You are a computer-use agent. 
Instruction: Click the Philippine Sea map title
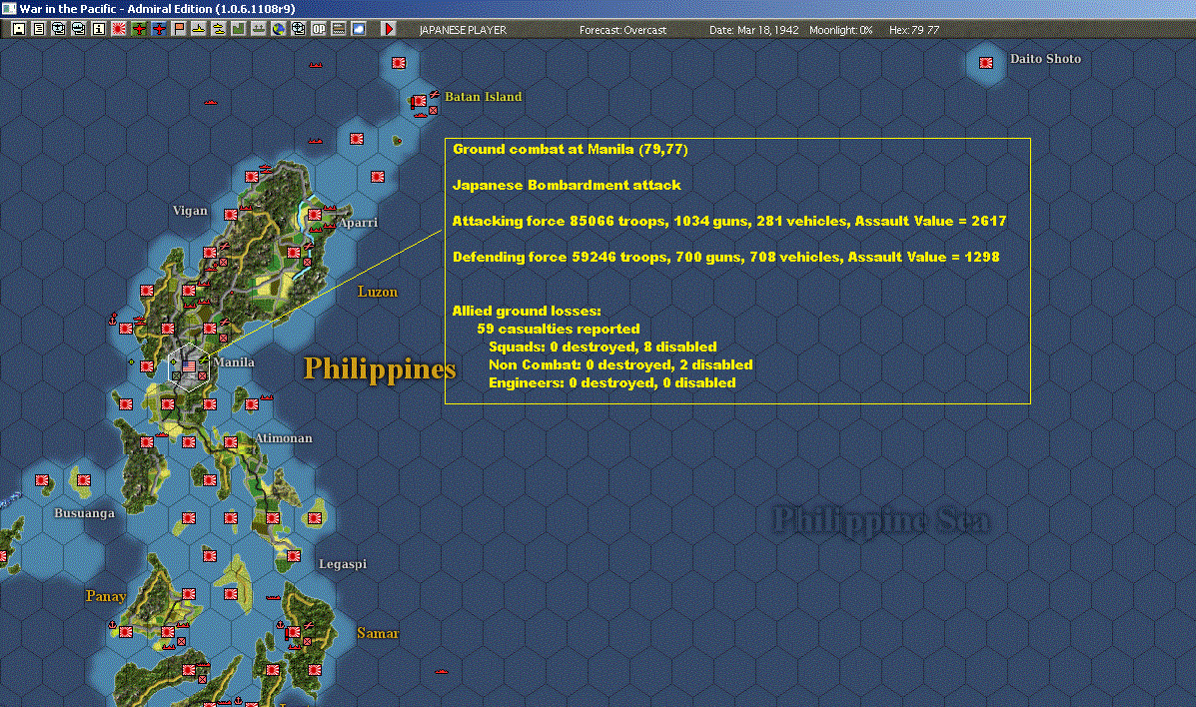pos(881,521)
